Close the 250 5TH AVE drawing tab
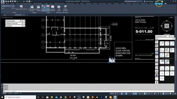Screen dimensions: 177x99 (24, 15)
